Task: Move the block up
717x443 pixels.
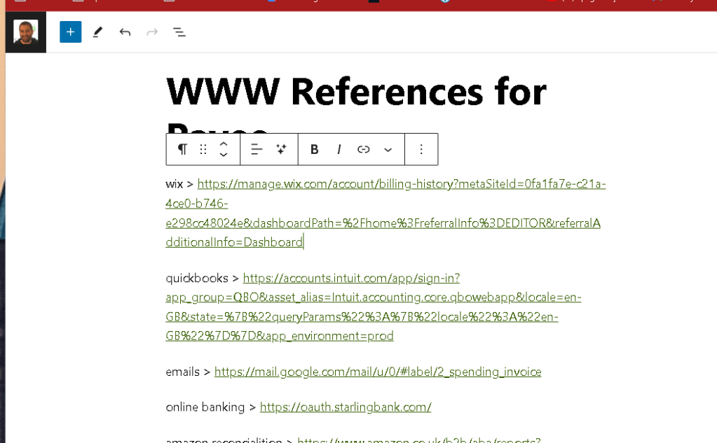Action: pyautogui.click(x=224, y=144)
